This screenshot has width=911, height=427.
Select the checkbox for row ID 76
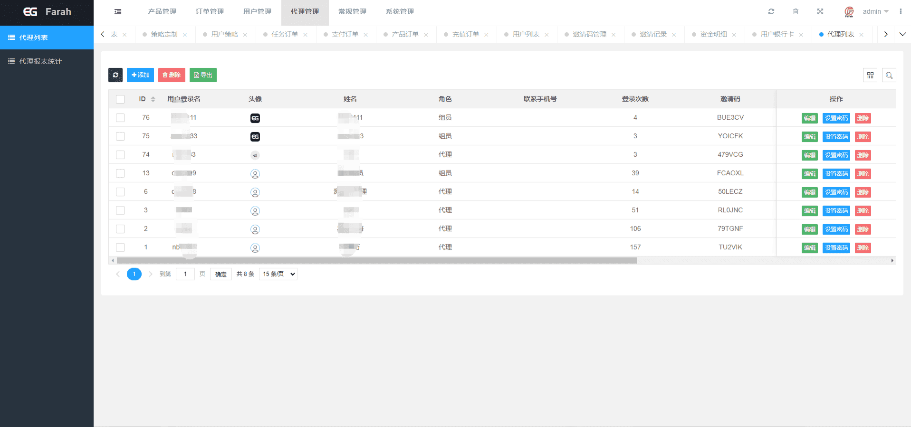120,118
